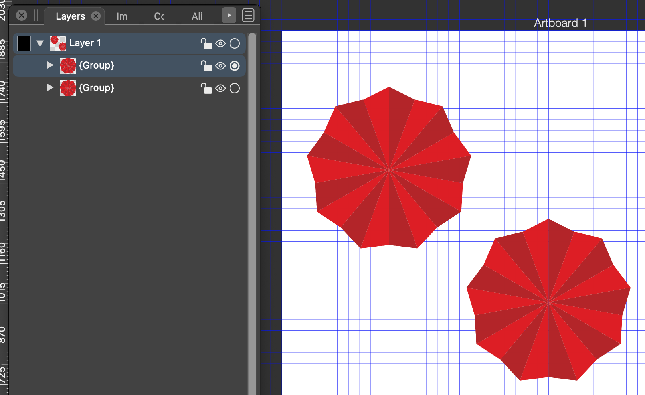Click the first Group thumbnail icon

coord(68,66)
